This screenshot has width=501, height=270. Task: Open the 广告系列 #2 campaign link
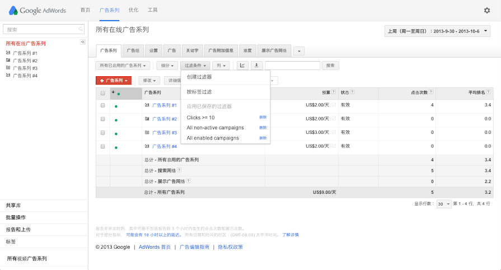(165, 119)
